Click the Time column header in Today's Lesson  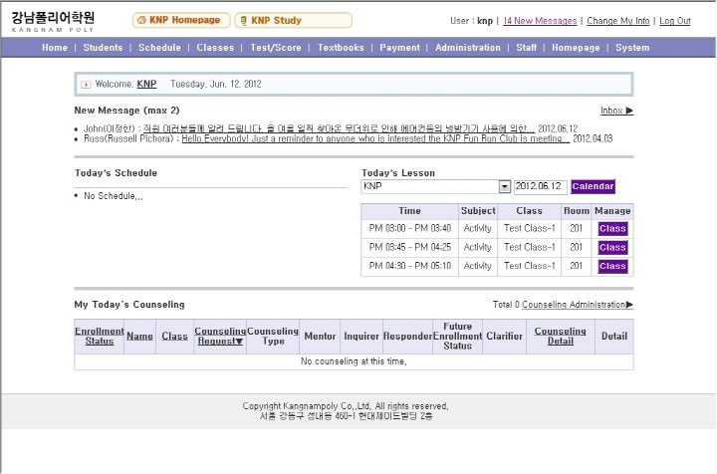[x=409, y=211]
